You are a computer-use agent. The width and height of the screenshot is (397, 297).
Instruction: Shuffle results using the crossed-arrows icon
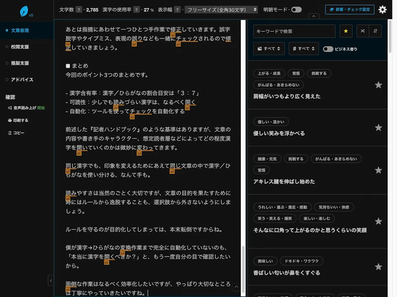click(x=362, y=31)
